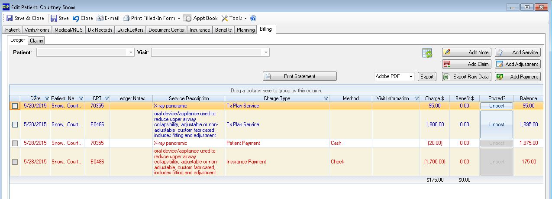Click the Export button
This screenshot has width=552, height=199.
(427, 77)
